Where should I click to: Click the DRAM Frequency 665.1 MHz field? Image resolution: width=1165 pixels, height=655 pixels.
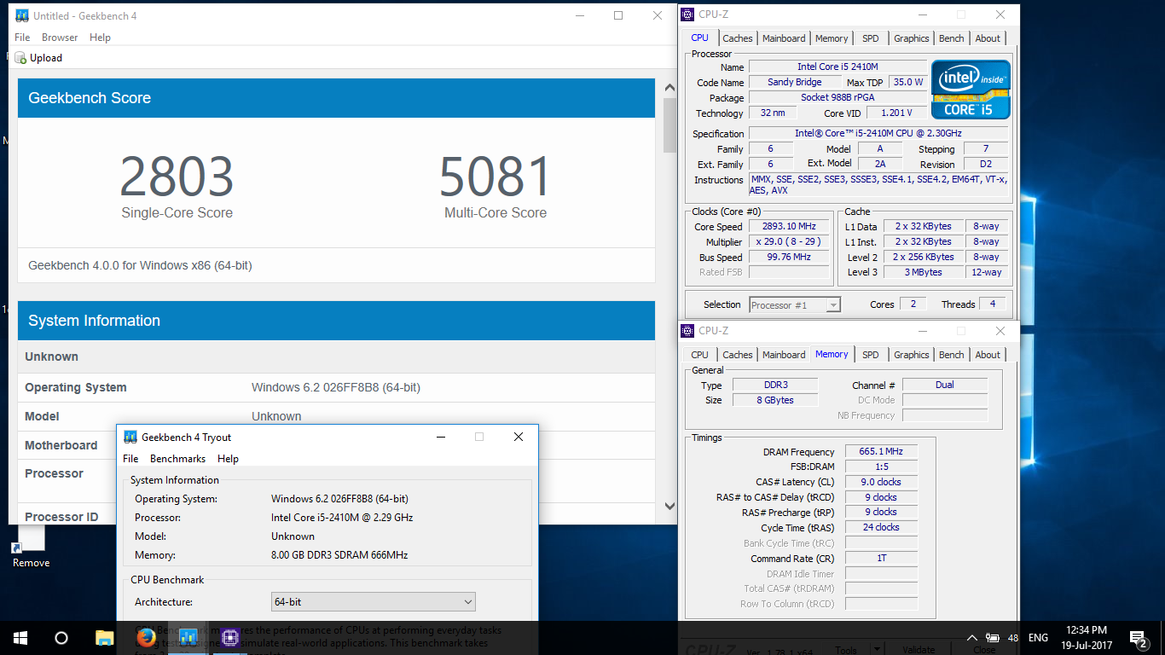tap(881, 451)
